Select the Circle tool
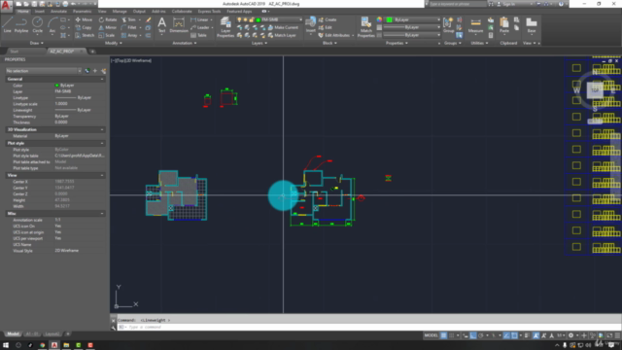The height and width of the screenshot is (350, 622). click(x=37, y=25)
